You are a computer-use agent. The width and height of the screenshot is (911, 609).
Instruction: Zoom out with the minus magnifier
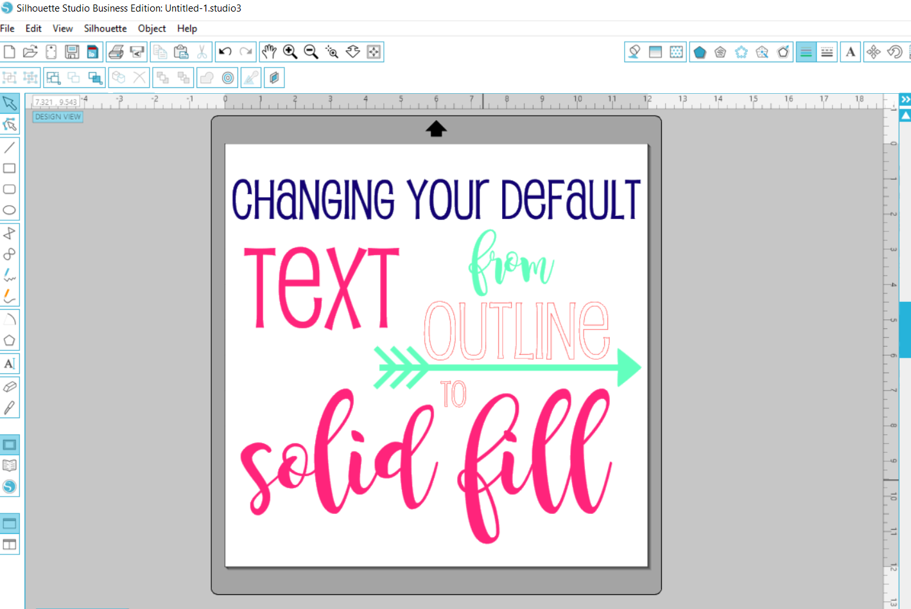[x=311, y=52]
